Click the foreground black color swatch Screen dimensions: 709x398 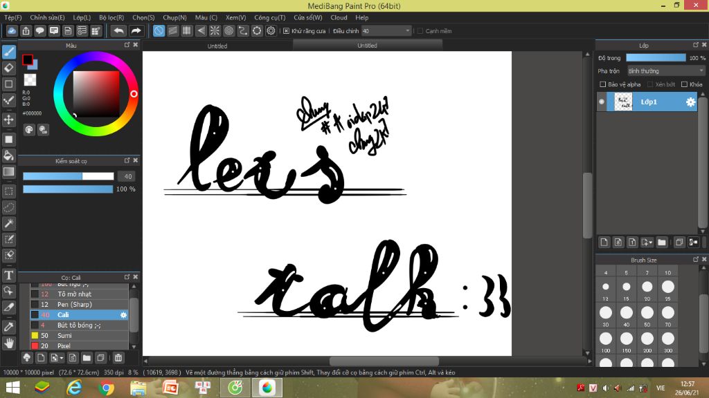pos(28,59)
